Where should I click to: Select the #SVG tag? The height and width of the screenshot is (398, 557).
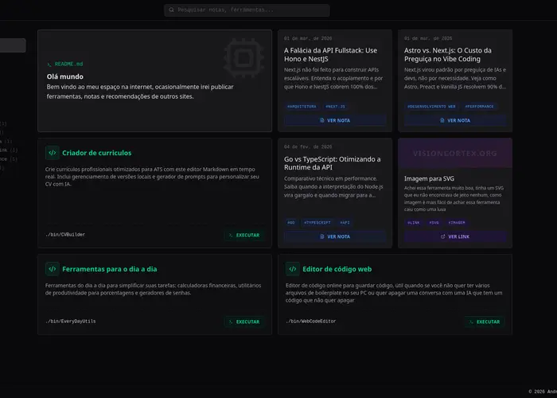click(x=434, y=223)
